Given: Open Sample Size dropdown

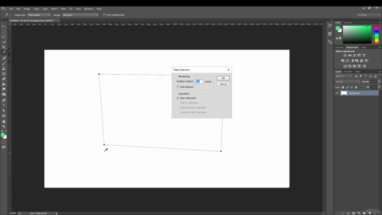Looking at the screenshot, I should click(39, 15).
